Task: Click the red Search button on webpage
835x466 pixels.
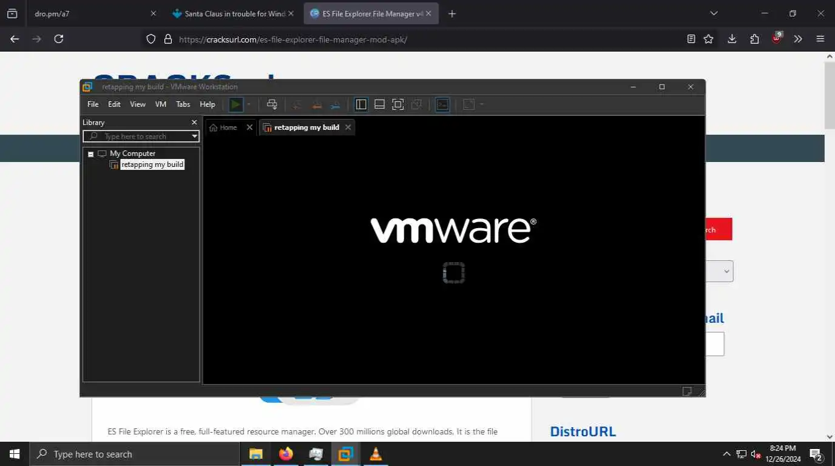Action: (719, 229)
